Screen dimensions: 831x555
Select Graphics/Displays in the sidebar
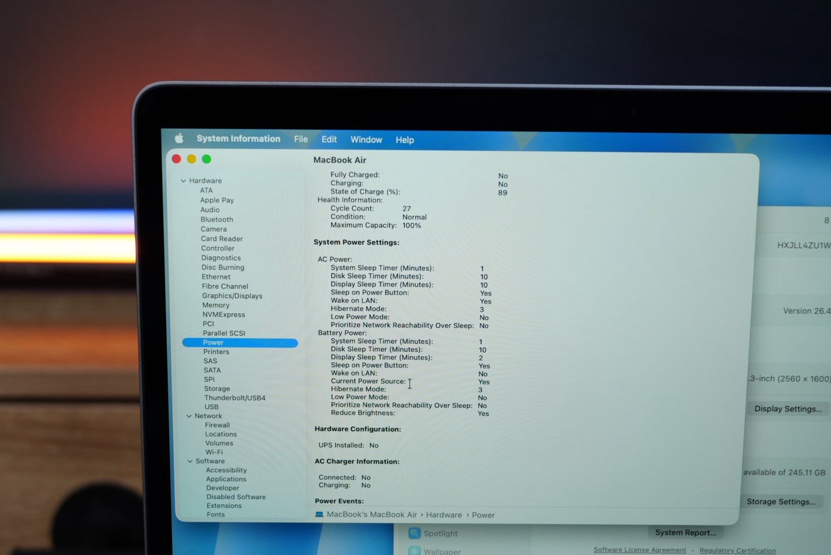click(232, 296)
